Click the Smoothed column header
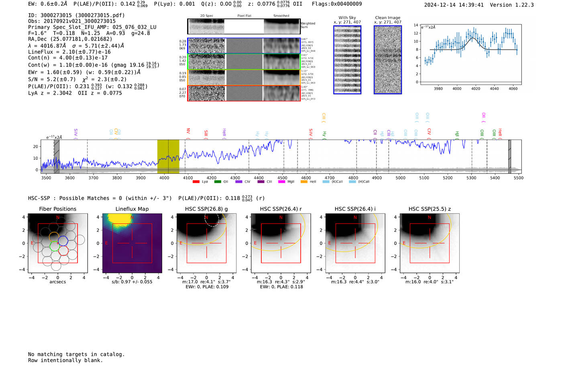 tap(281, 16)
